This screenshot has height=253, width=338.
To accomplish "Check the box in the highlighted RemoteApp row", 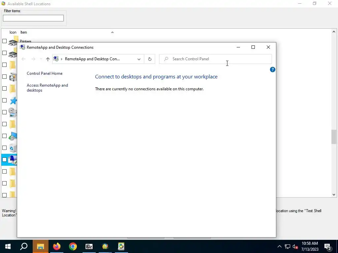I will pos(4,160).
